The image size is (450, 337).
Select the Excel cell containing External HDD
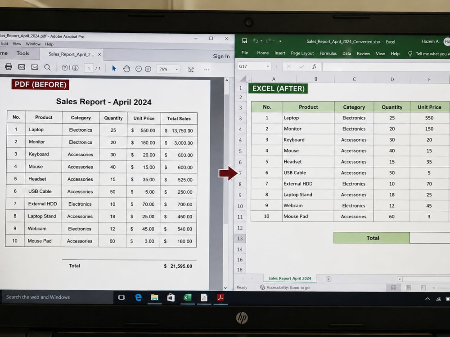coord(308,184)
